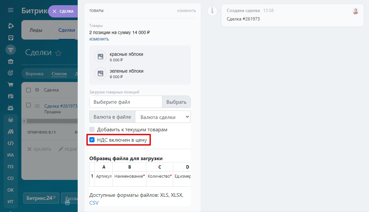Click the tasks checkmark icon in the sidebar

click(11, 38)
